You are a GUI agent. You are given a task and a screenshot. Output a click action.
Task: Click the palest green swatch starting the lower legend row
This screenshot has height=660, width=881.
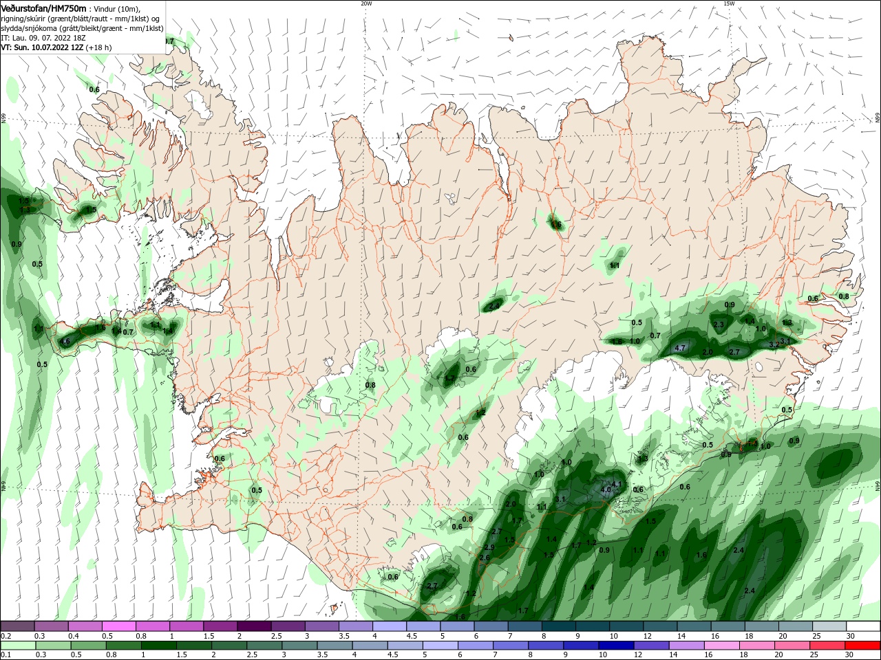tap(18, 646)
